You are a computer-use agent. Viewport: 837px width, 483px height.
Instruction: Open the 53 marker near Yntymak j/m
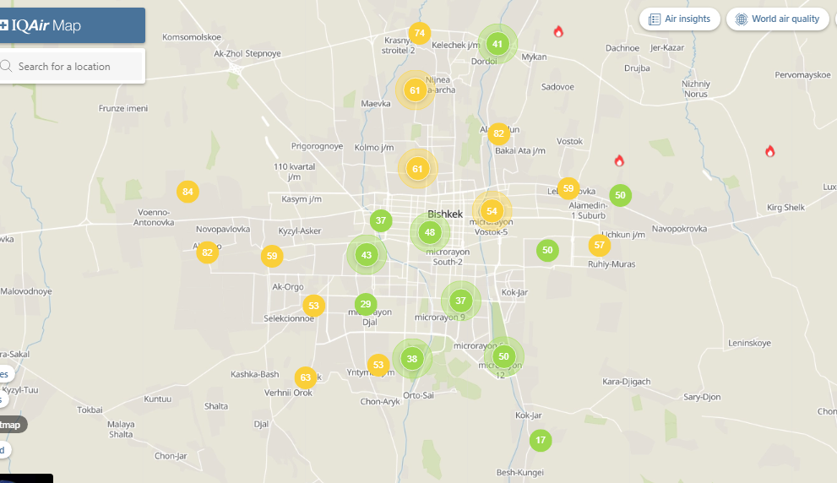click(x=378, y=365)
